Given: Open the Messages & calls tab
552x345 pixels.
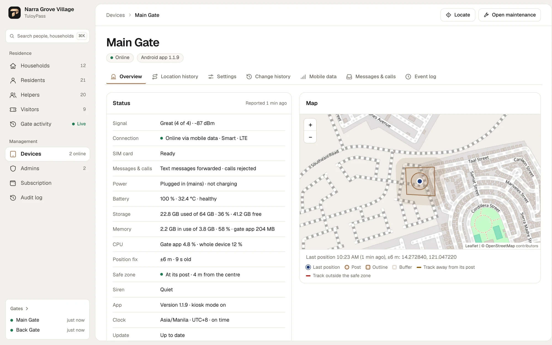Looking at the screenshot, I should click(x=371, y=77).
